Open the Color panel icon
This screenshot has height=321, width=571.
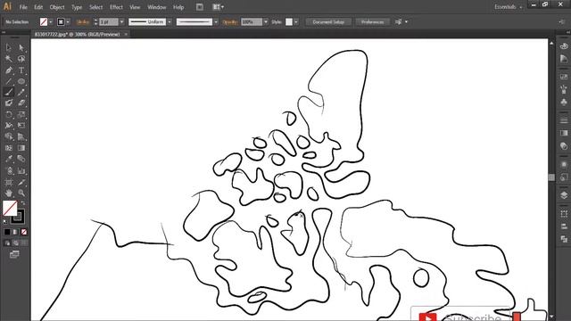click(x=564, y=46)
